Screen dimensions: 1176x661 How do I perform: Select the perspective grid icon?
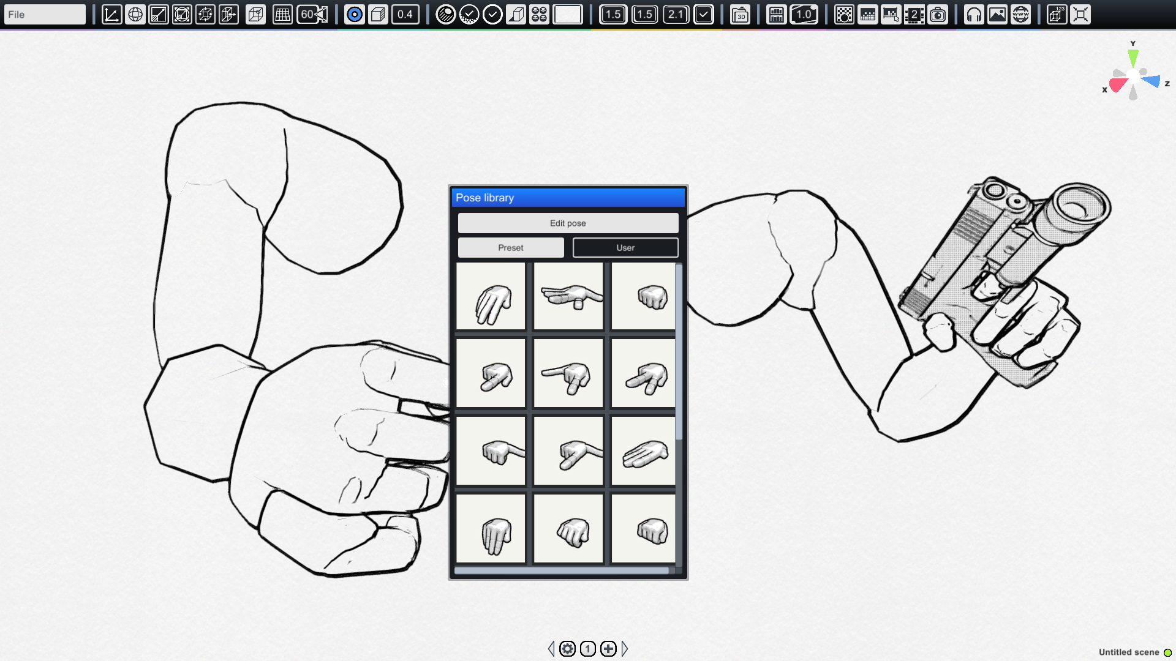[282, 14]
